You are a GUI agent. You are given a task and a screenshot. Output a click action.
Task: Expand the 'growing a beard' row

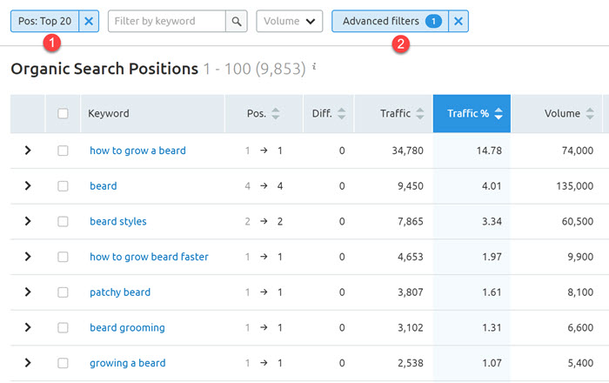pyautogui.click(x=28, y=363)
